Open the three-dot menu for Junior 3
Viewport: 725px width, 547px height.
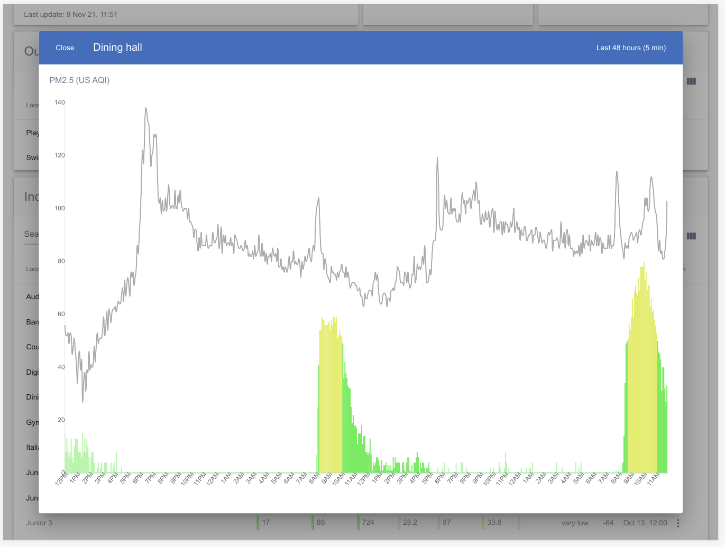[x=678, y=523]
